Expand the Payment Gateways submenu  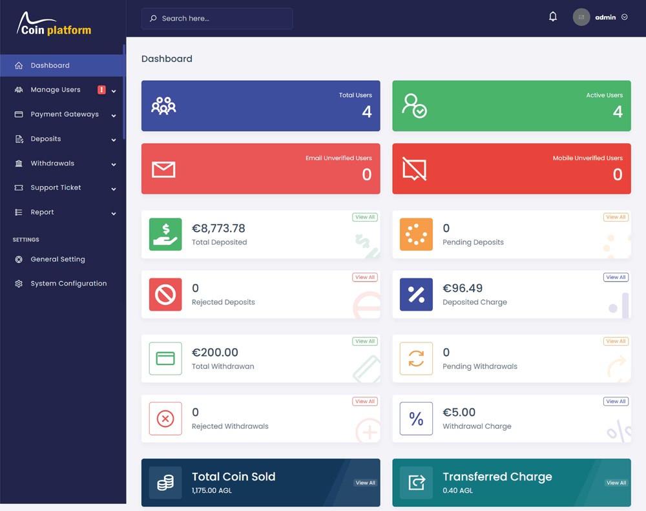pos(65,114)
